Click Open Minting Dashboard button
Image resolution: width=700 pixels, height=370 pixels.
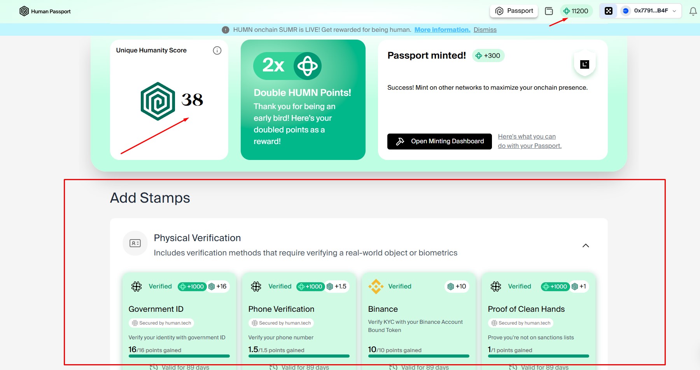(439, 141)
